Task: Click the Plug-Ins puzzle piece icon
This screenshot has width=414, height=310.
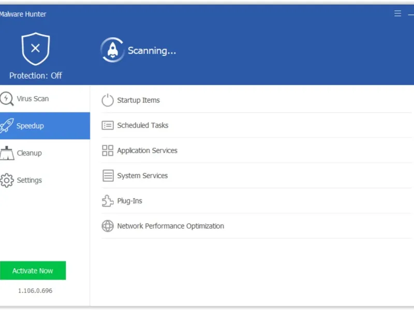Action: 108,201
